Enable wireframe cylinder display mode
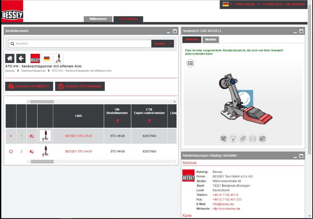Screen dimensions: 313x219 (x=253, y=139)
